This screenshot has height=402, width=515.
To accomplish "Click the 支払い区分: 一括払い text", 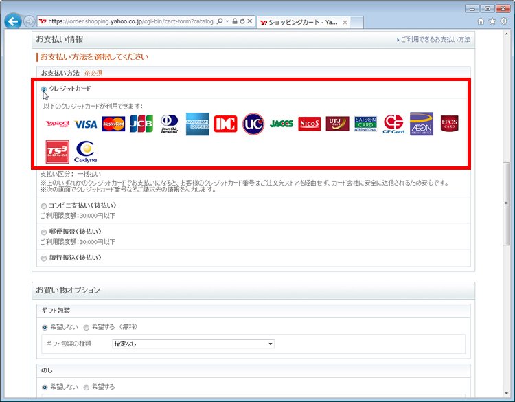I will pyautogui.click(x=71, y=174).
